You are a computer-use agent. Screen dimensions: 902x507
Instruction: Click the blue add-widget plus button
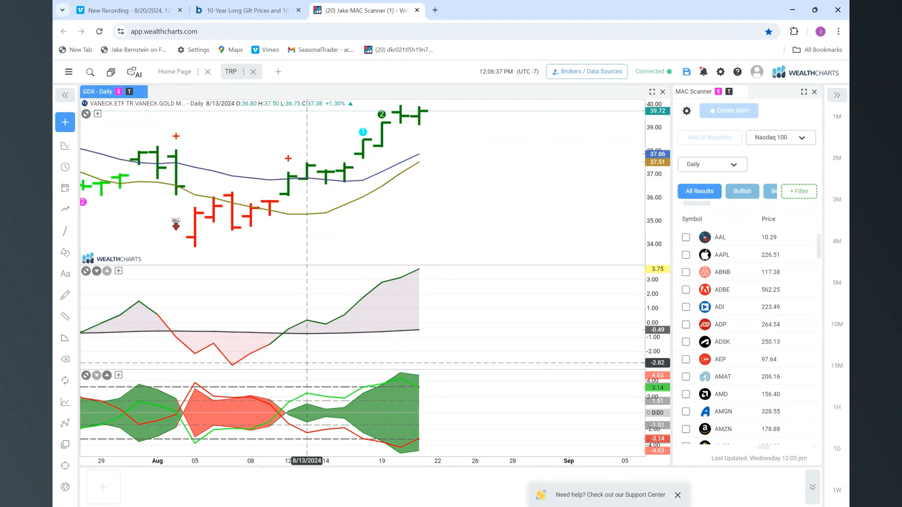coord(65,122)
